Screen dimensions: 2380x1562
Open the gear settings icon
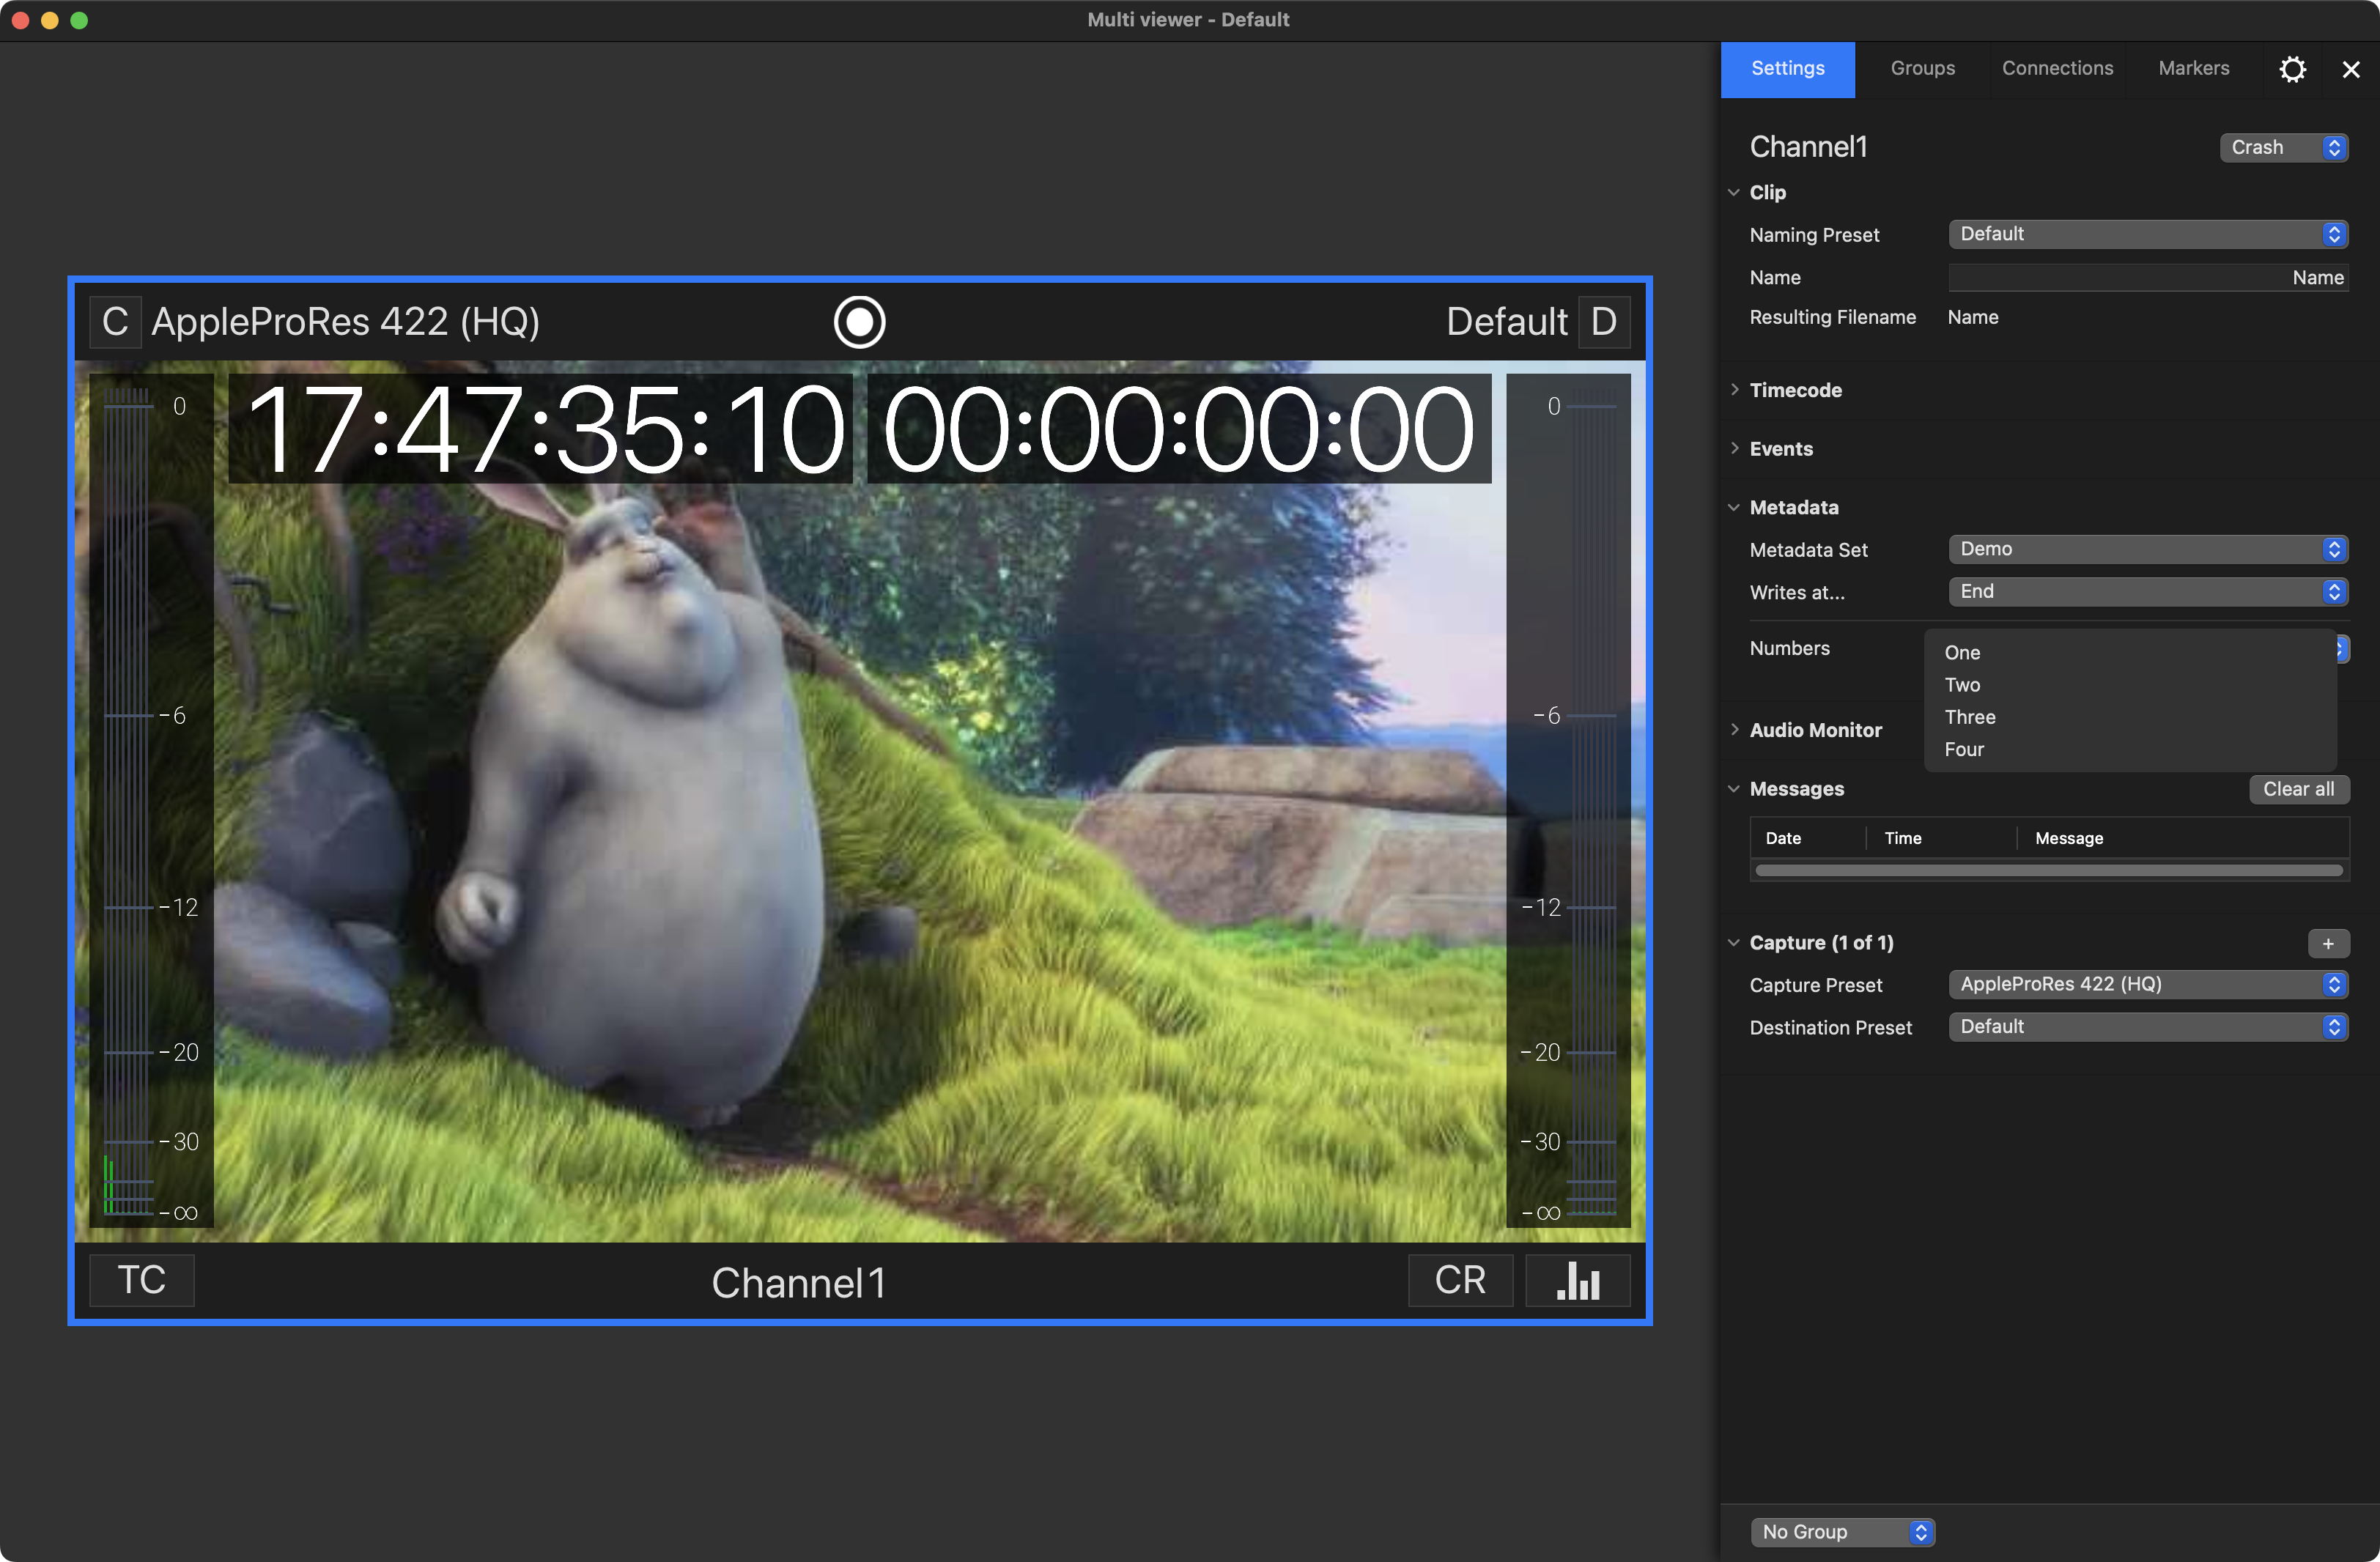tap(2292, 69)
